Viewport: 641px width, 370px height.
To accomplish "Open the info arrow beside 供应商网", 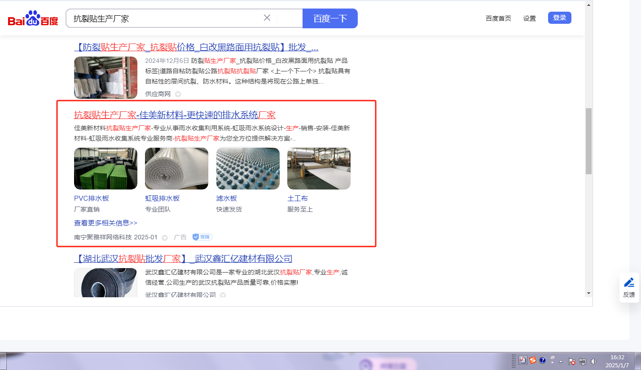I will (x=178, y=94).
